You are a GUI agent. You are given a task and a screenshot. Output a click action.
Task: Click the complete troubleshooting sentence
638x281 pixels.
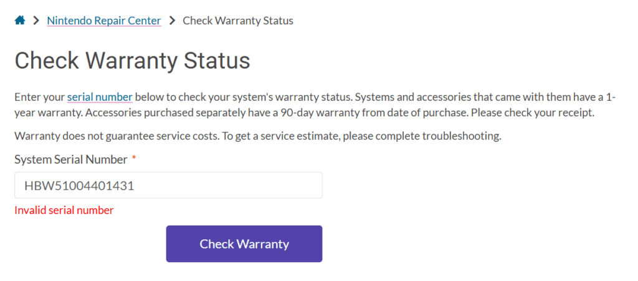point(361,136)
